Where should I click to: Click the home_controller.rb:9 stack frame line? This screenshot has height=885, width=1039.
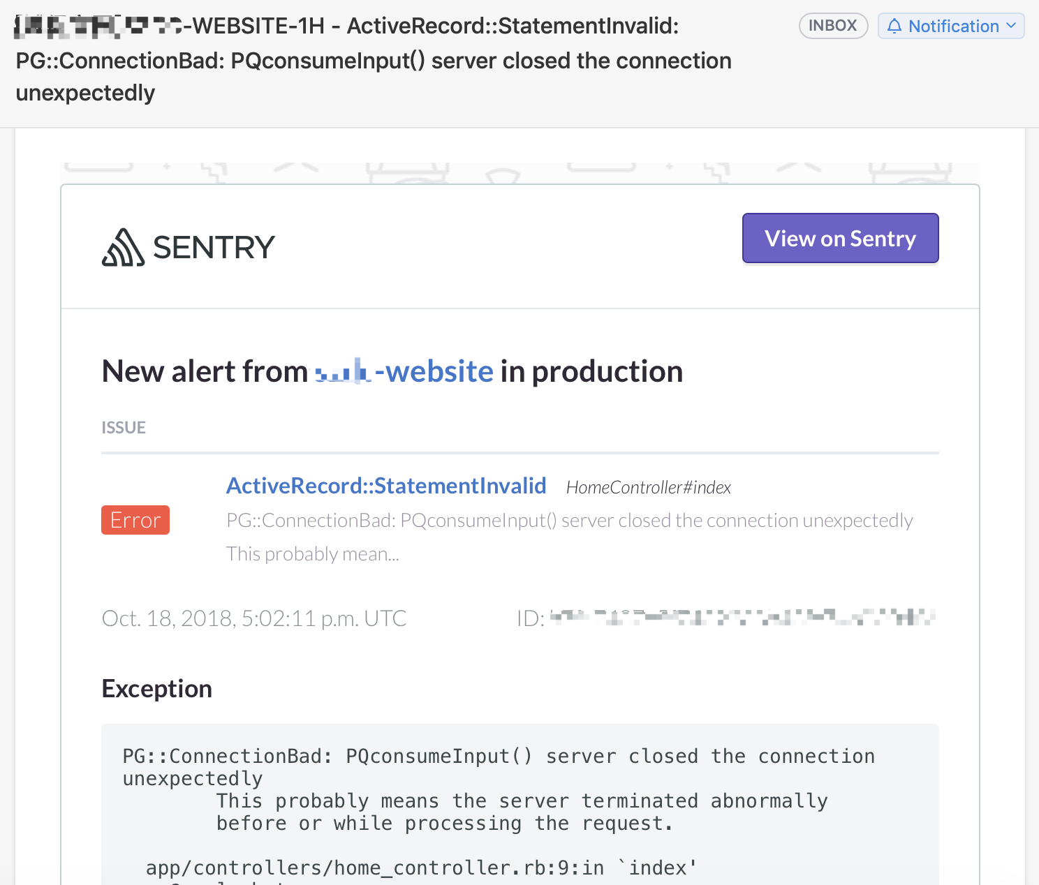pyautogui.click(x=422, y=868)
